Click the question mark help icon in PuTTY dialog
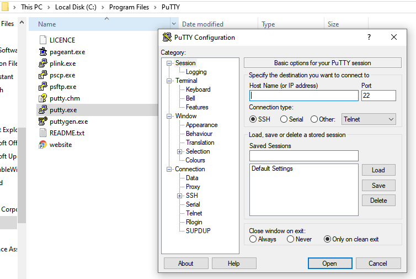This screenshot has height=279, width=416. point(369,37)
